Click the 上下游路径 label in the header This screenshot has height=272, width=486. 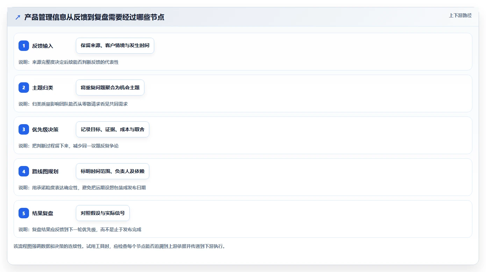point(460,15)
